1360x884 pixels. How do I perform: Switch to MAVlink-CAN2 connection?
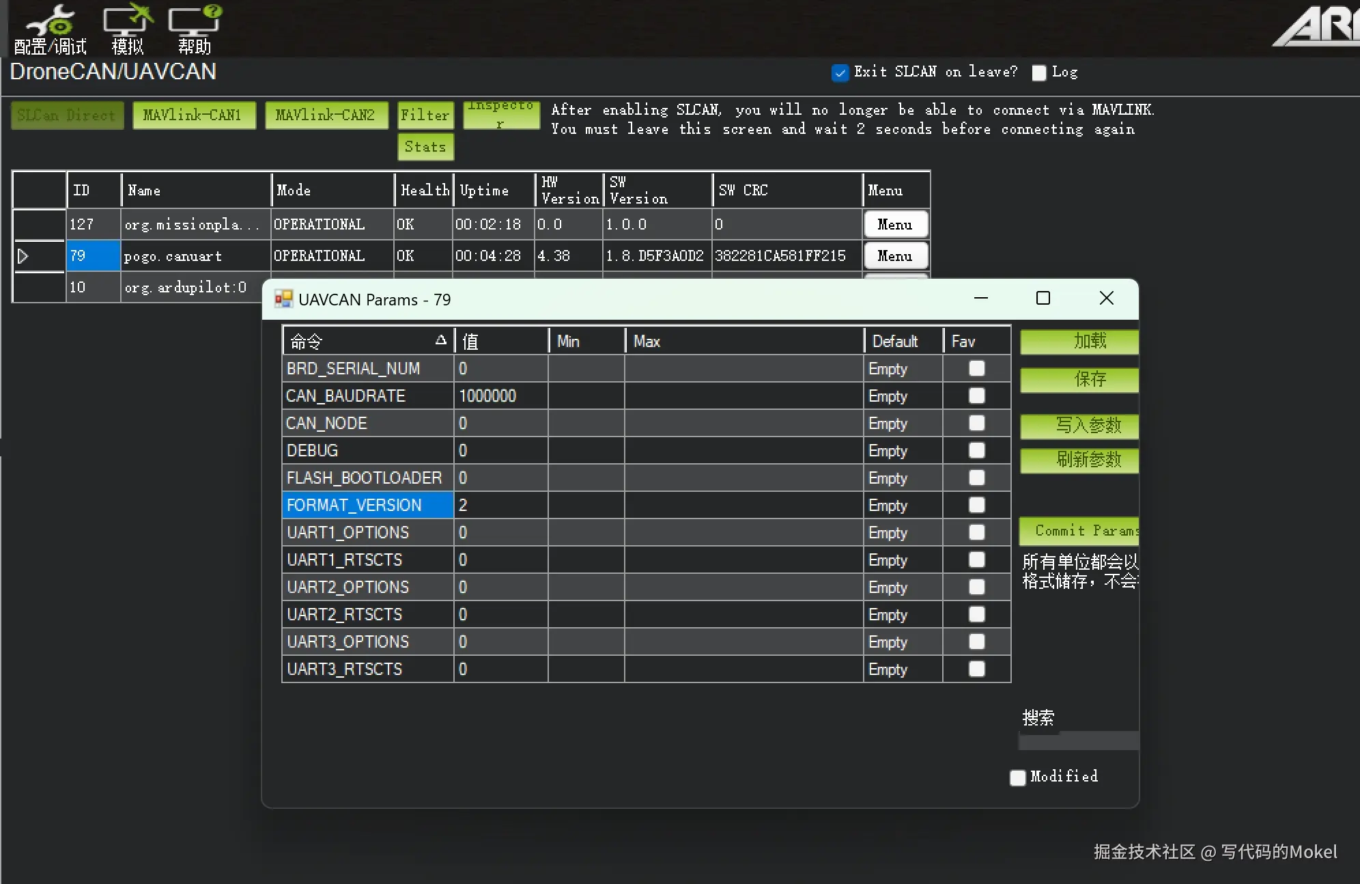click(x=326, y=115)
